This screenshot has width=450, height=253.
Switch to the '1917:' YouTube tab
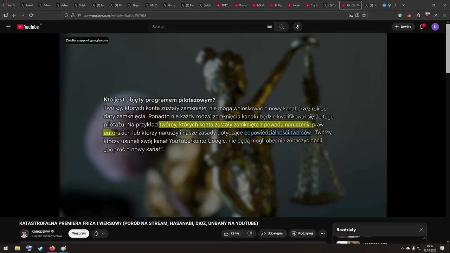coord(223,5)
